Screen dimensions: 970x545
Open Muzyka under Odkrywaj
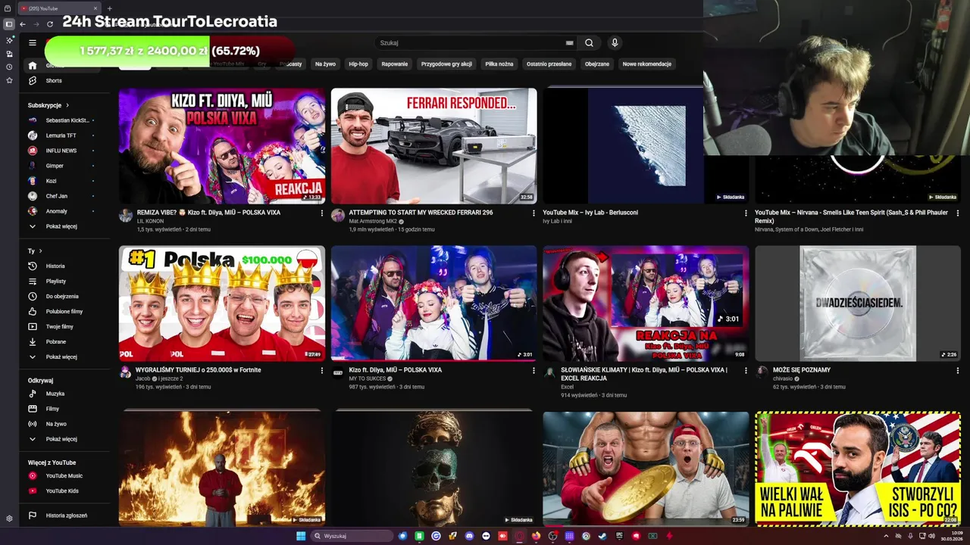coord(64,394)
